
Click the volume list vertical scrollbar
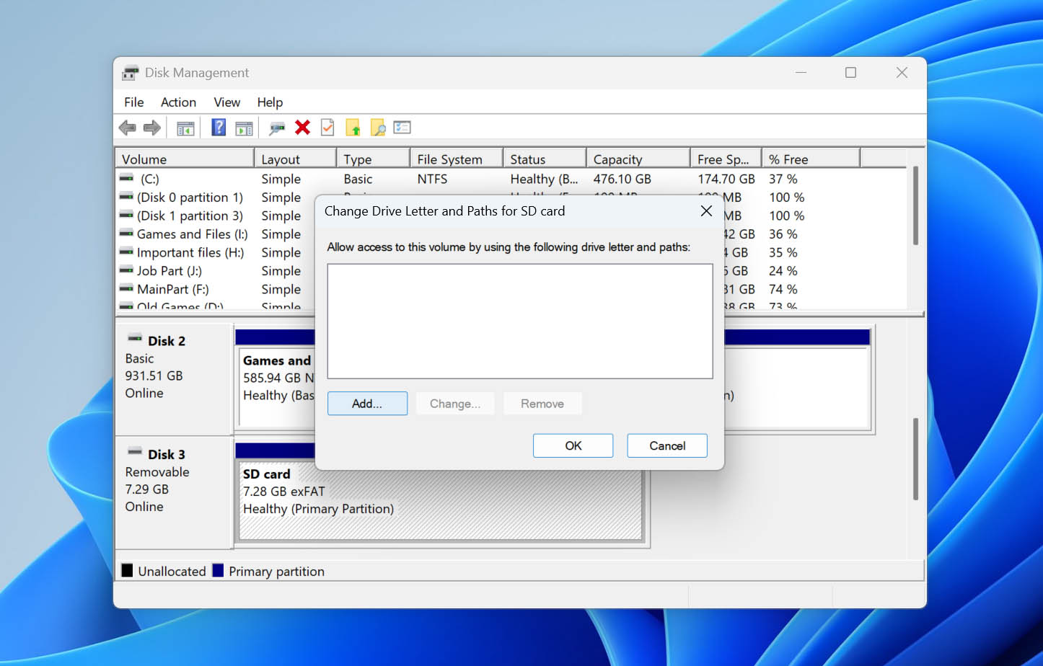coord(916,206)
